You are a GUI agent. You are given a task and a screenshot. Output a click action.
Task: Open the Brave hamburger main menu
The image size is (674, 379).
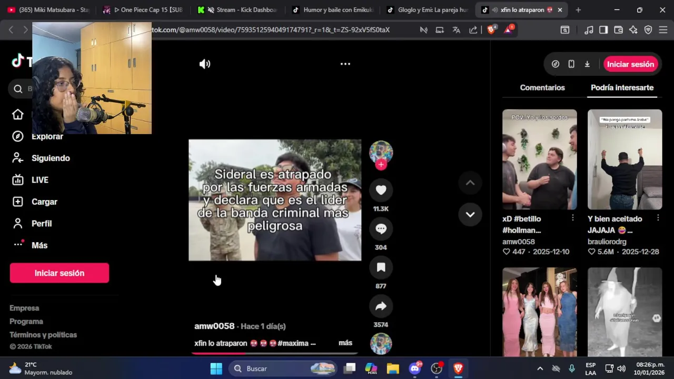[x=663, y=30]
